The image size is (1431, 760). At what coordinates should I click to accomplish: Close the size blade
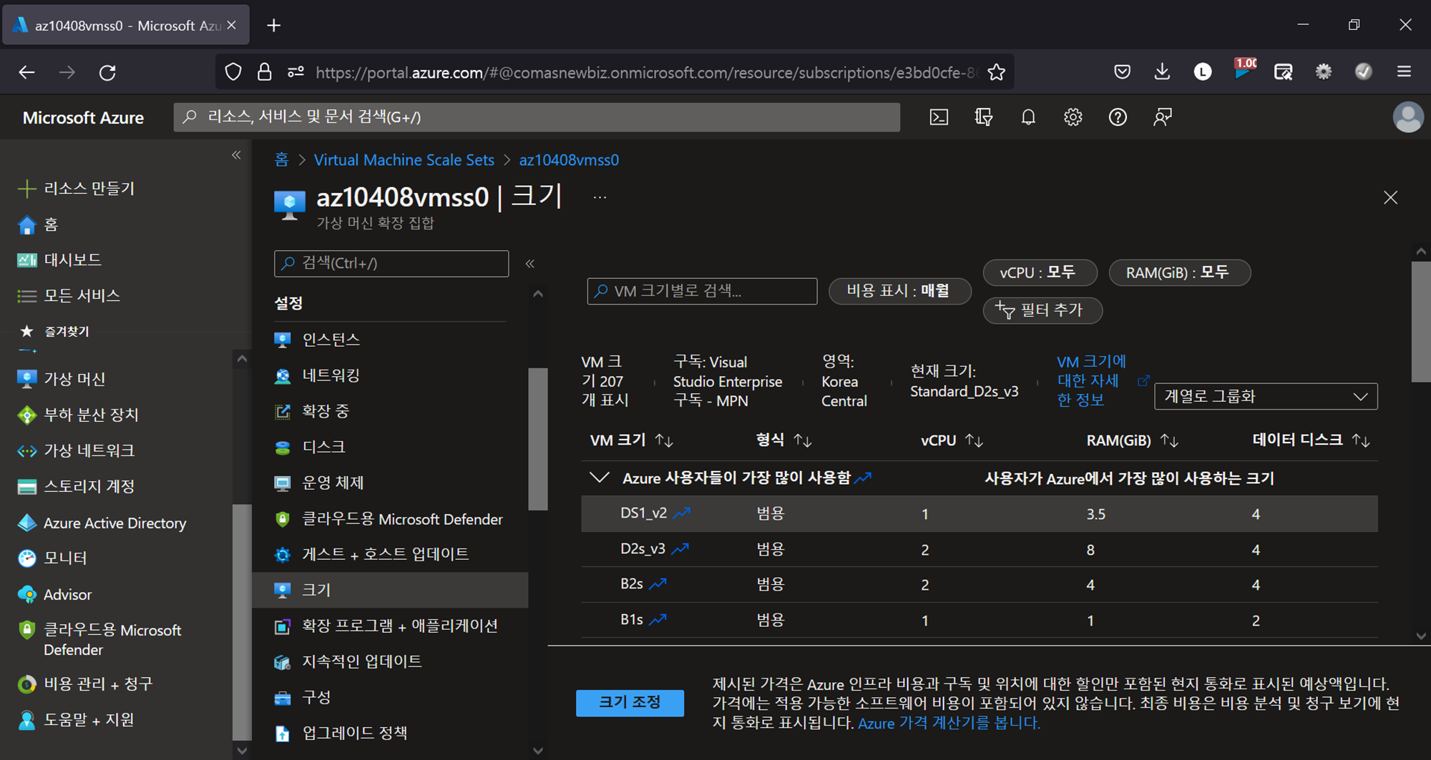[1390, 197]
